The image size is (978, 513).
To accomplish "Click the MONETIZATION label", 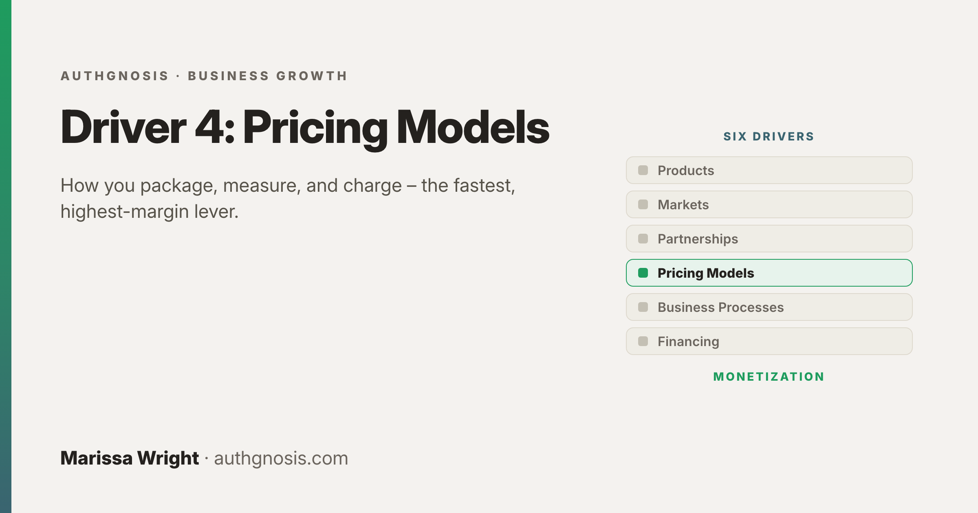I will (769, 377).
